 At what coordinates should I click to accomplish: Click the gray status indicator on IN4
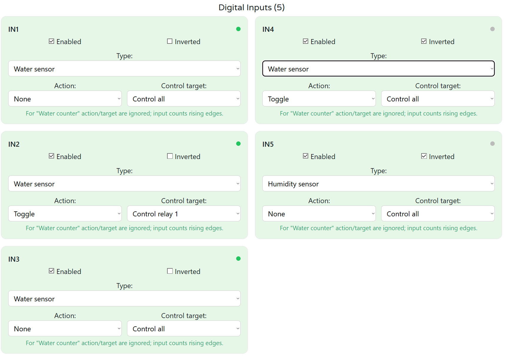(492, 29)
